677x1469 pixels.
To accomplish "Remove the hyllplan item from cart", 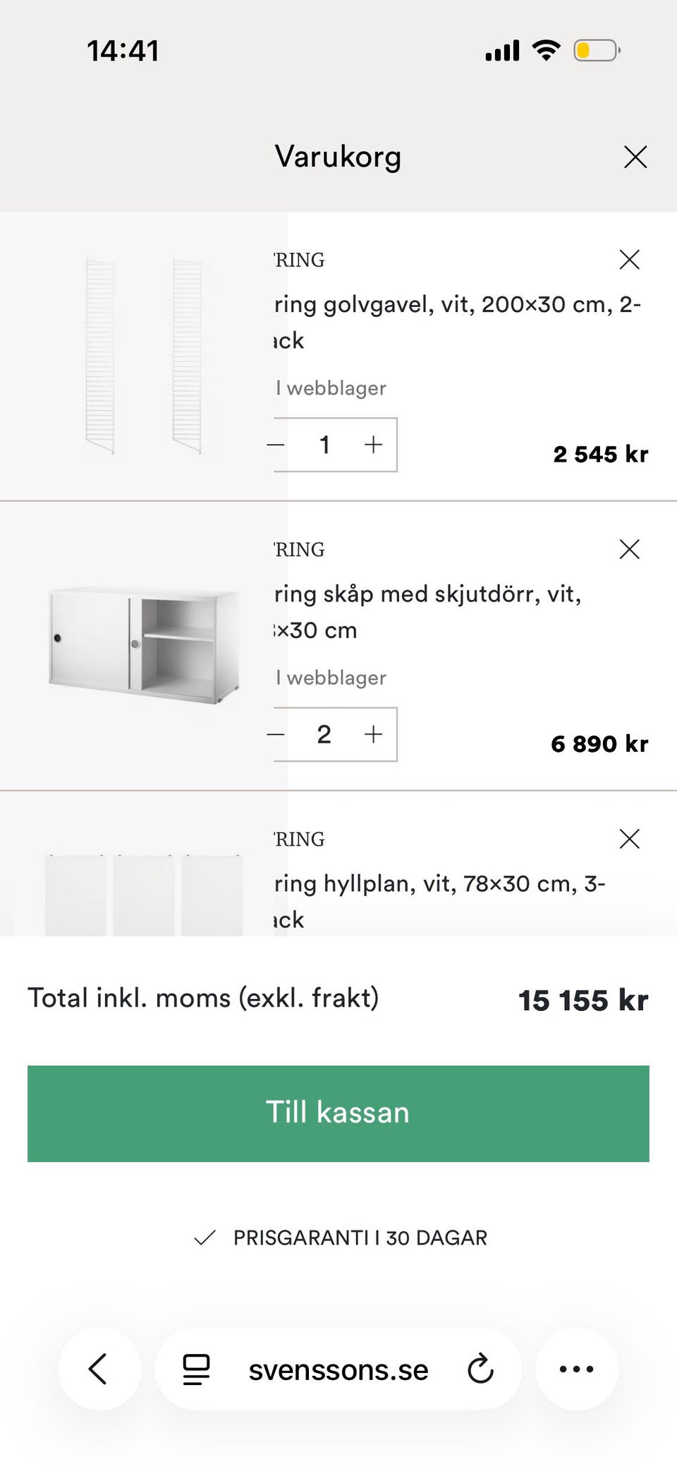I will click(629, 839).
